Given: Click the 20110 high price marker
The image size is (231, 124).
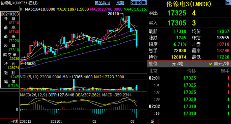Looking at the screenshot, I should (113, 14).
